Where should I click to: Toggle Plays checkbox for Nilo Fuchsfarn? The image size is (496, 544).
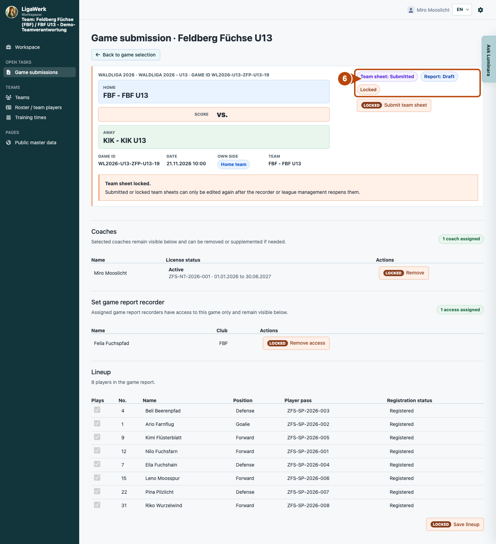click(x=97, y=450)
